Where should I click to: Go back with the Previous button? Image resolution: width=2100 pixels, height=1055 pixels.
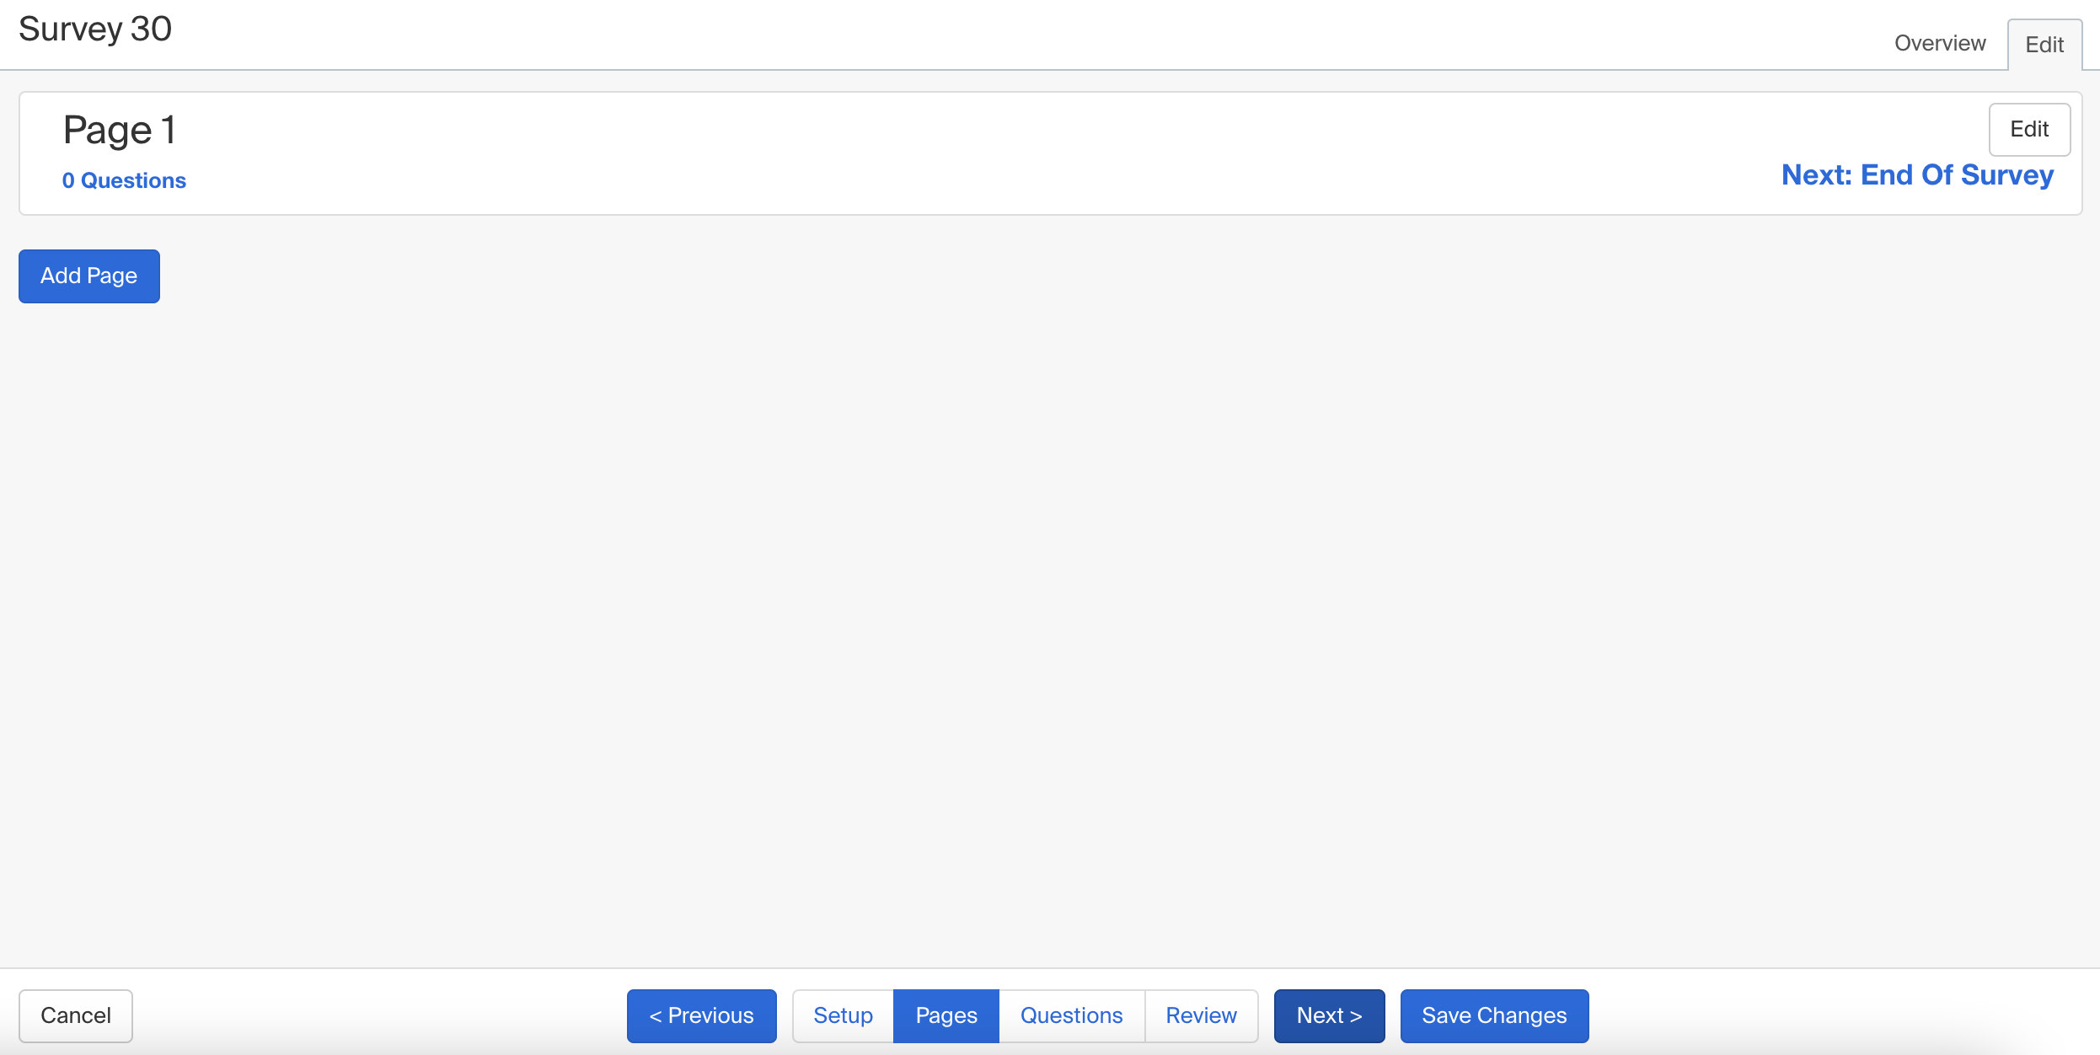point(701,1015)
